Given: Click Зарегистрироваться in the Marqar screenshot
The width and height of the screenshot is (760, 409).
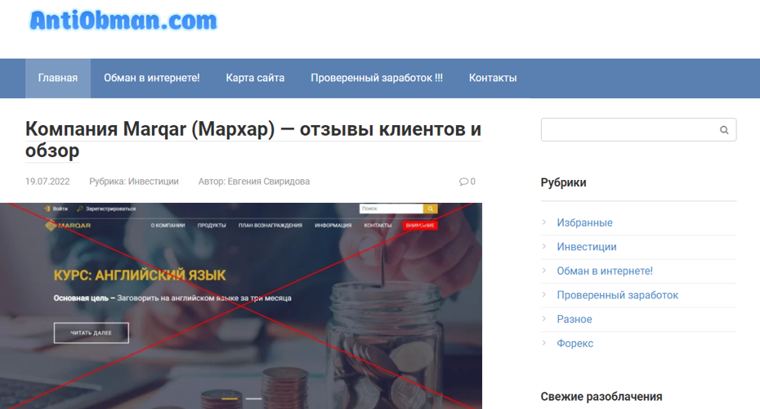Looking at the screenshot, I should [106, 209].
